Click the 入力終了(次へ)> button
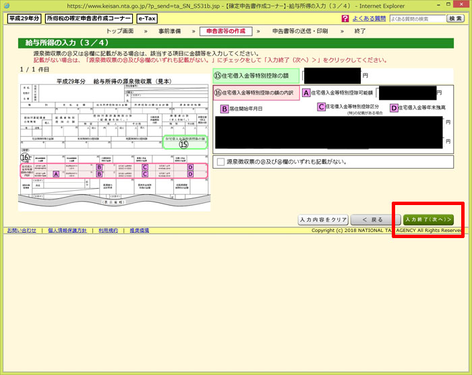Image resolution: width=472 pixels, height=375 pixels. (428, 220)
